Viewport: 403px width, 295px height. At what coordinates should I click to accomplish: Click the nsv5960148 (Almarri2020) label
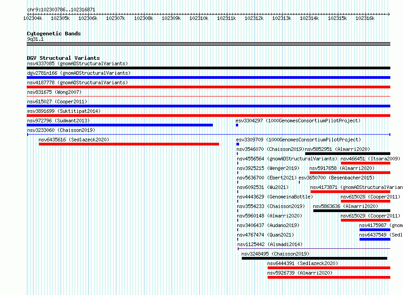(x=269, y=216)
